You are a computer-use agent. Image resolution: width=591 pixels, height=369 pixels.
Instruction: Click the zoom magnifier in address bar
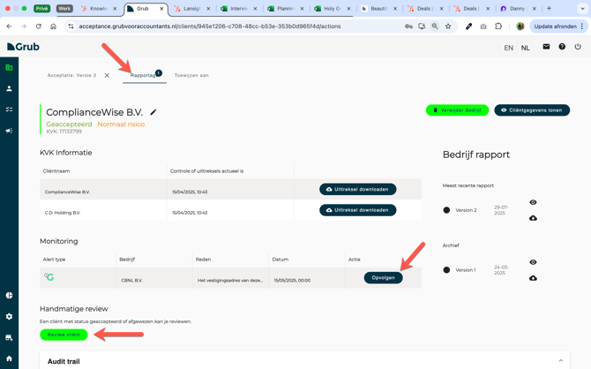(x=435, y=26)
